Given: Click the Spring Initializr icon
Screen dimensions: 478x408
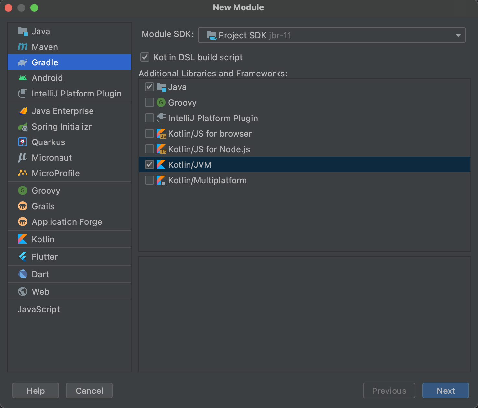Looking at the screenshot, I should [x=23, y=127].
